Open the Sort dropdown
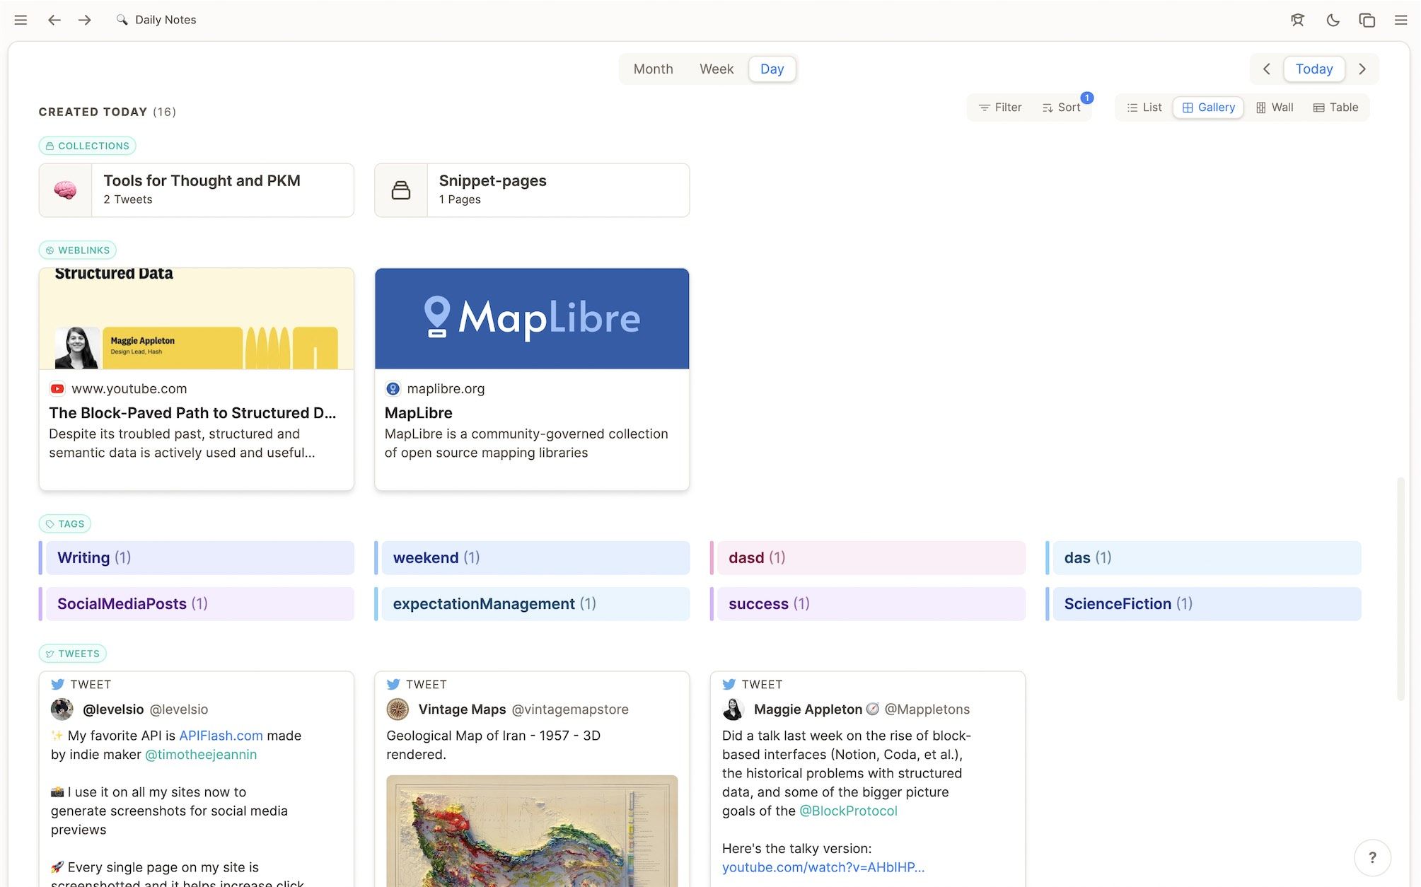This screenshot has height=887, width=1421. 1061,108
